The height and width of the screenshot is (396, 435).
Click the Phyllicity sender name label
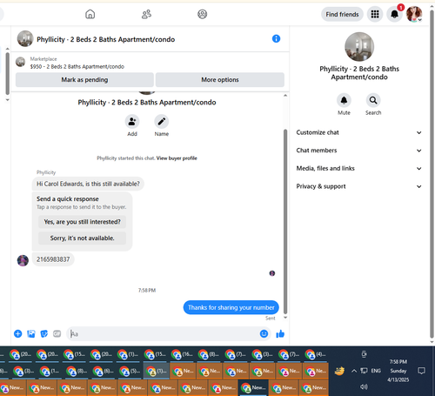click(46, 172)
